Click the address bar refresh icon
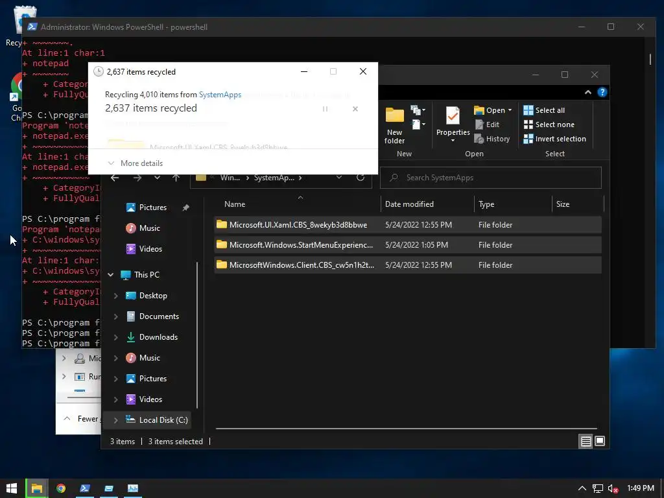Image resolution: width=664 pixels, height=498 pixels. (361, 178)
